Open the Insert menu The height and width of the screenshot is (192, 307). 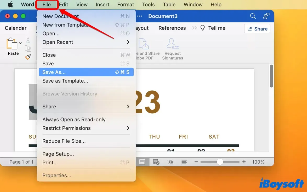[103, 4]
